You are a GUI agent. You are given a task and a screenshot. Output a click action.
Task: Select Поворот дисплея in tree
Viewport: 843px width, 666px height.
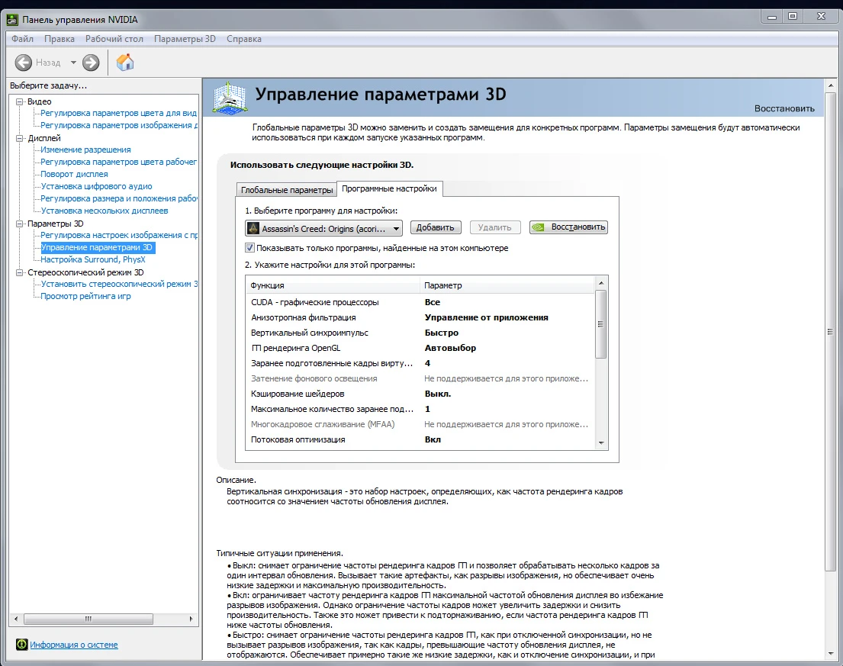(x=74, y=174)
